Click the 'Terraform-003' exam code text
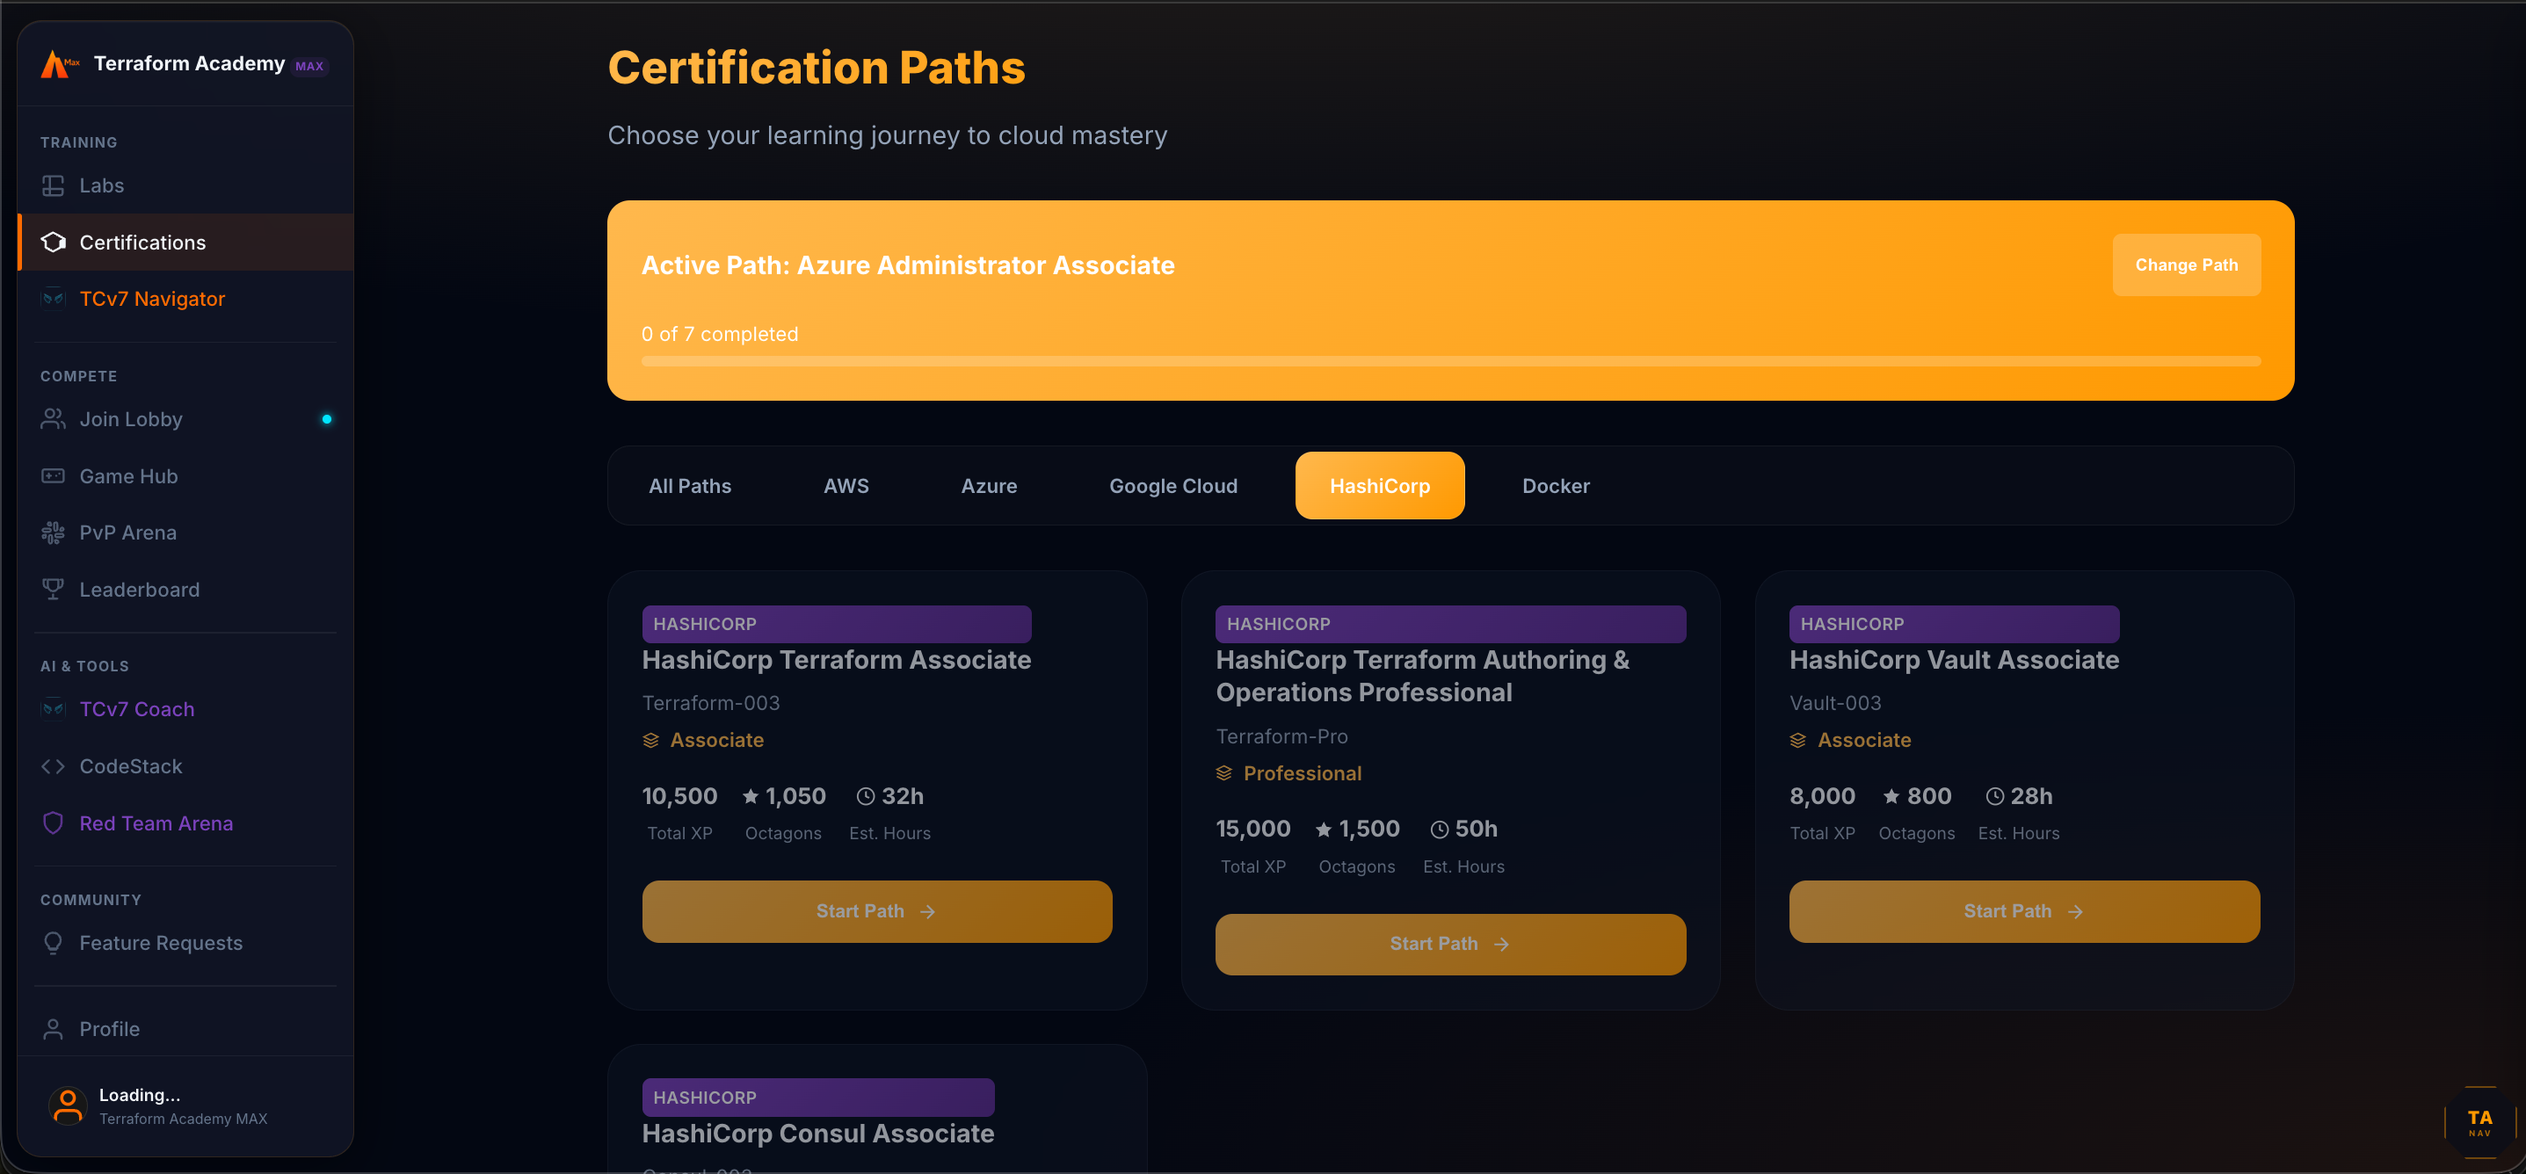Viewport: 2526px width, 1174px height. (711, 703)
